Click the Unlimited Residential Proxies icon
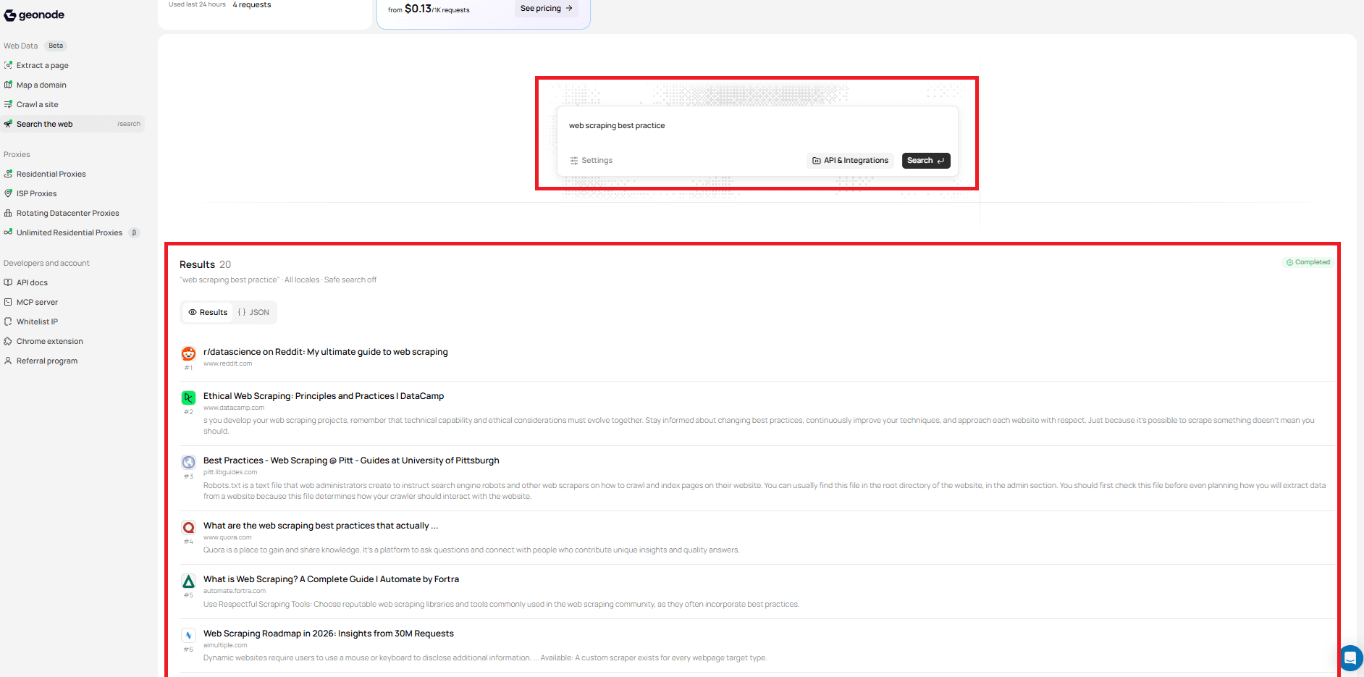This screenshot has width=1364, height=677. [x=8, y=232]
